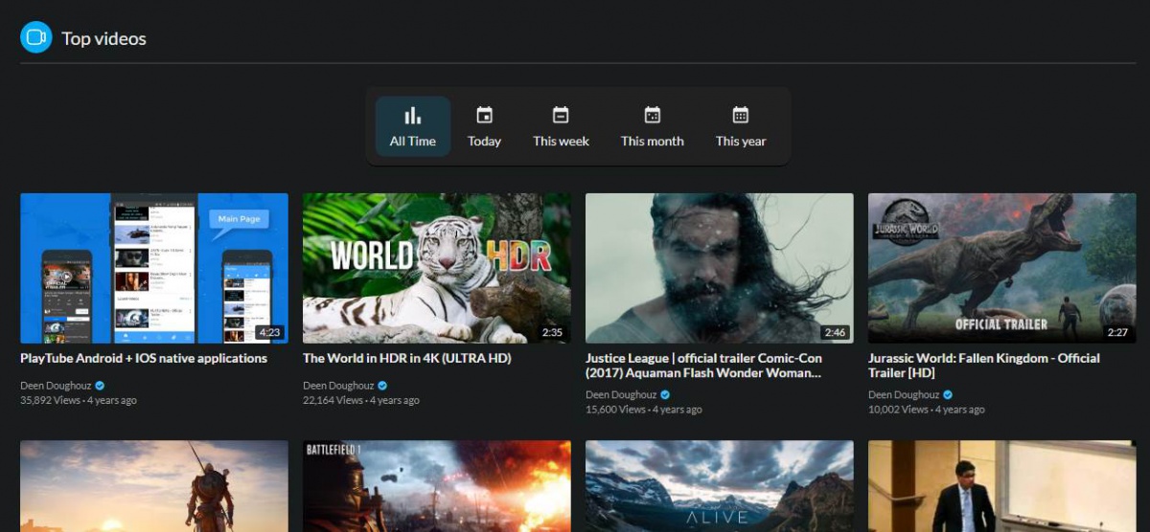The width and height of the screenshot is (1150, 532).
Task: Open the ALIVE mountain landscape thumbnail
Action: [719, 486]
